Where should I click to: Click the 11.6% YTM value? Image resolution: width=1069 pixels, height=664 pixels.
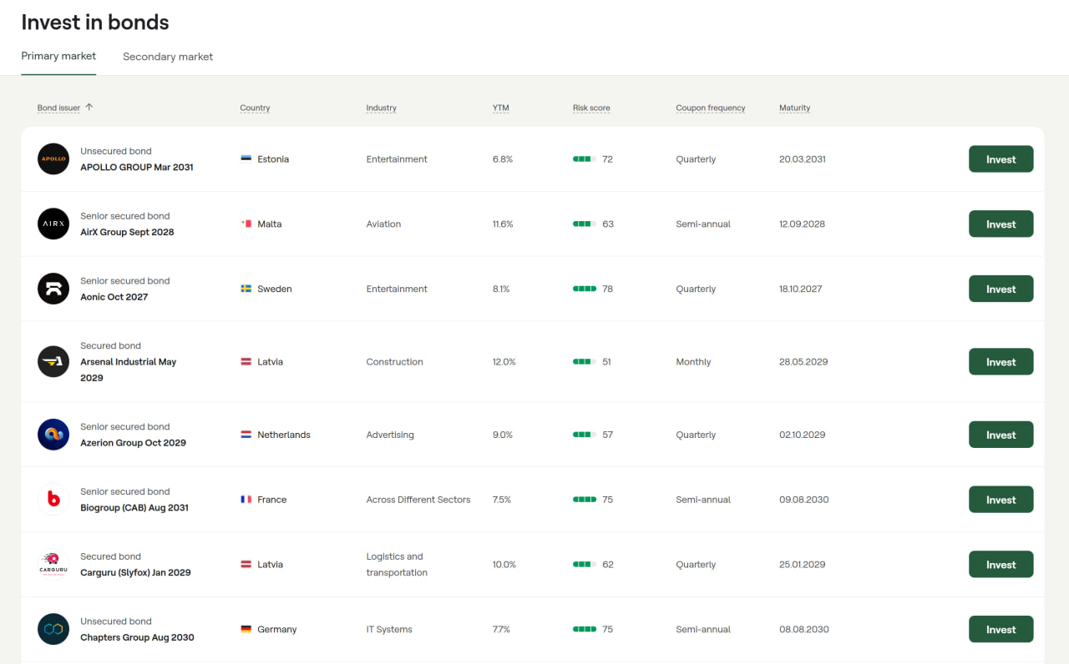pos(503,224)
